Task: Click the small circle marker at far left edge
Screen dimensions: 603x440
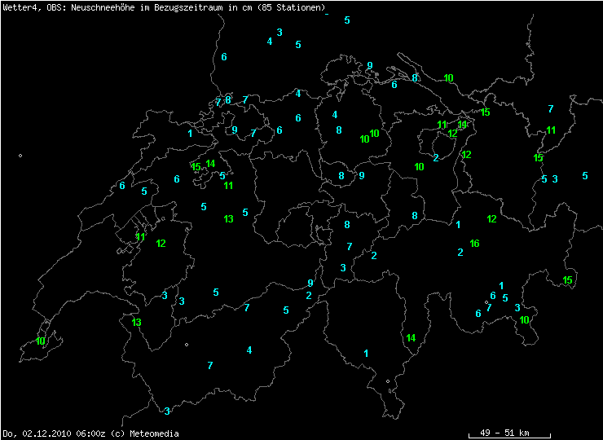Action: (20, 156)
